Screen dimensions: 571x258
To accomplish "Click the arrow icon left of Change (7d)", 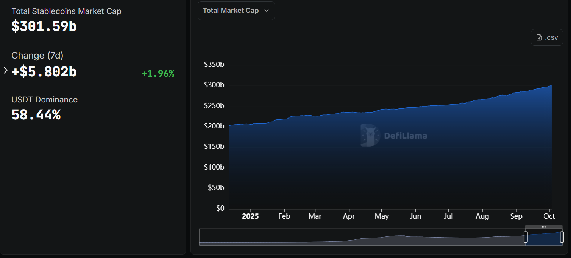I will click(x=5, y=70).
